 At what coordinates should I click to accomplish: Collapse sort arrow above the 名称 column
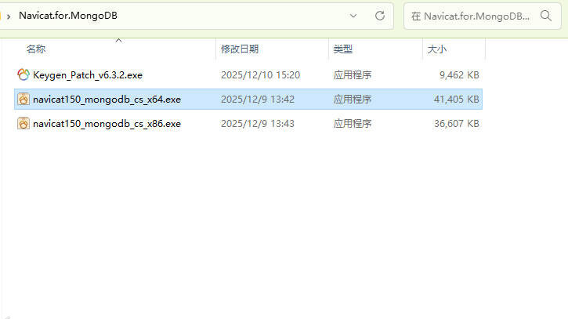118,40
